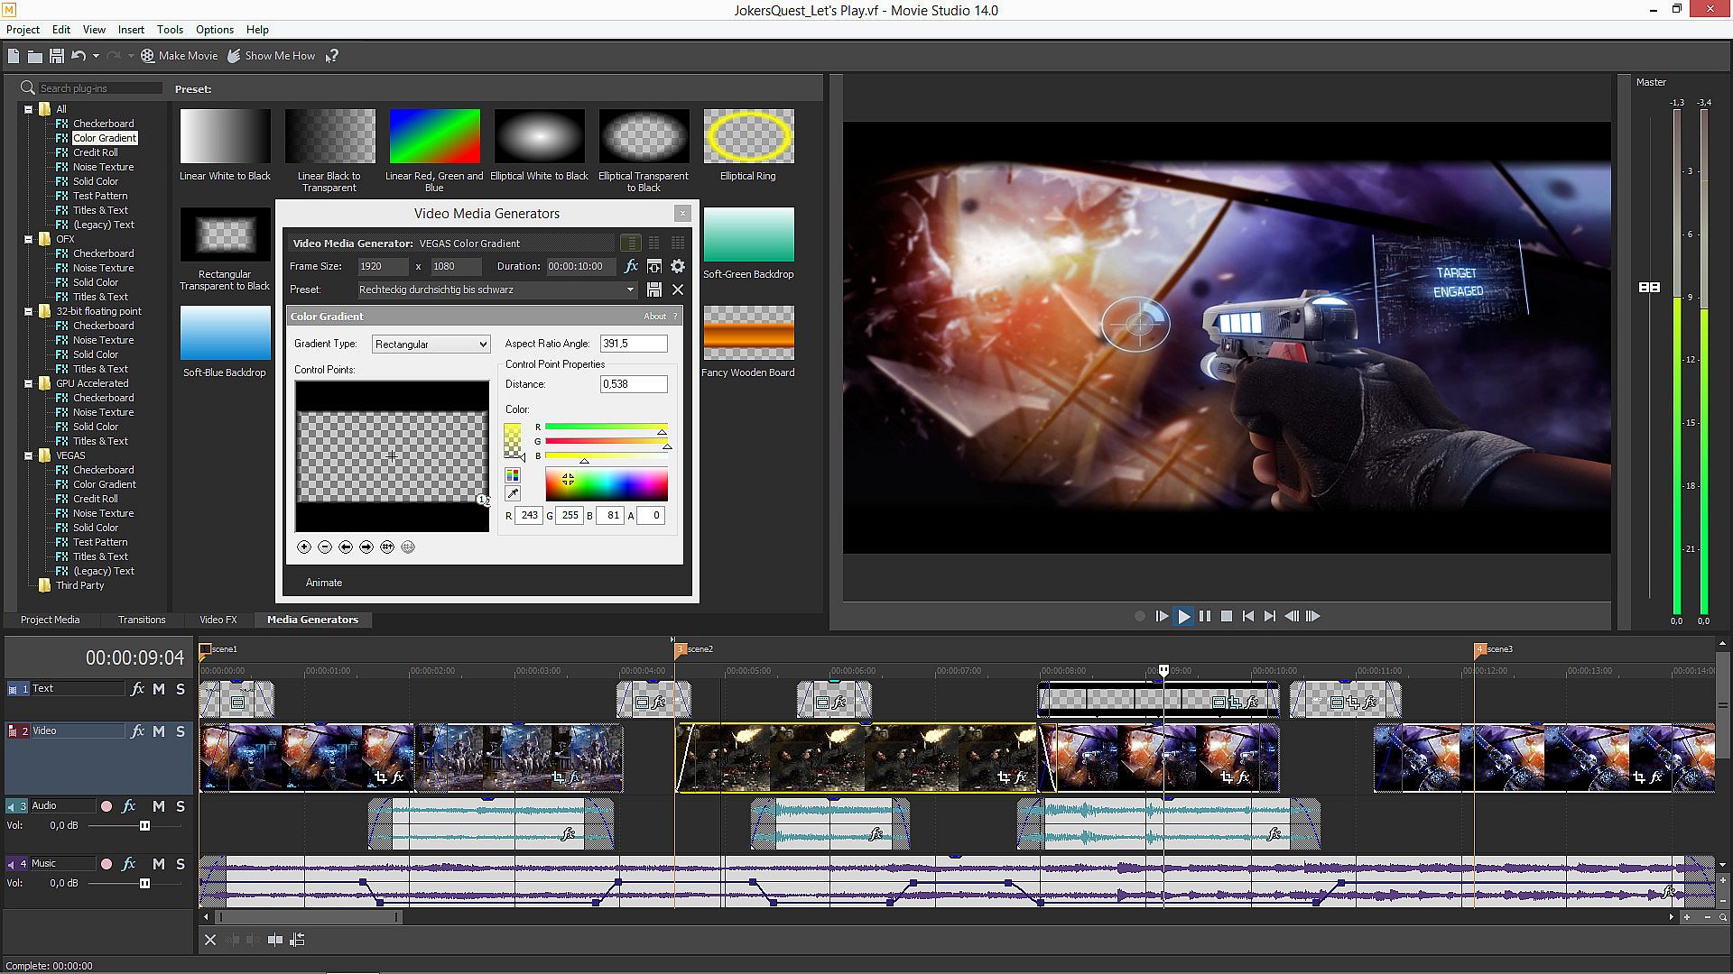
Task: Add a control point with the plus icon
Action: tap(304, 547)
